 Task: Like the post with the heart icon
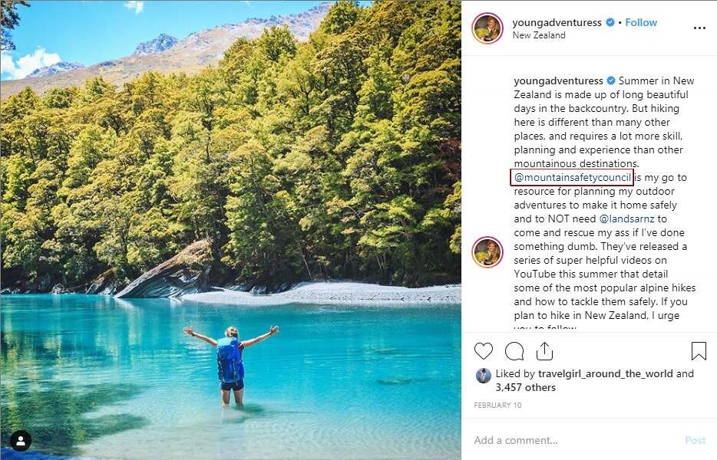484,351
